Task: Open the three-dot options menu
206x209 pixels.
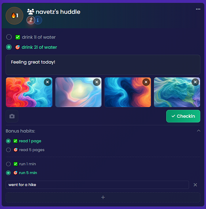Action: [198, 9]
